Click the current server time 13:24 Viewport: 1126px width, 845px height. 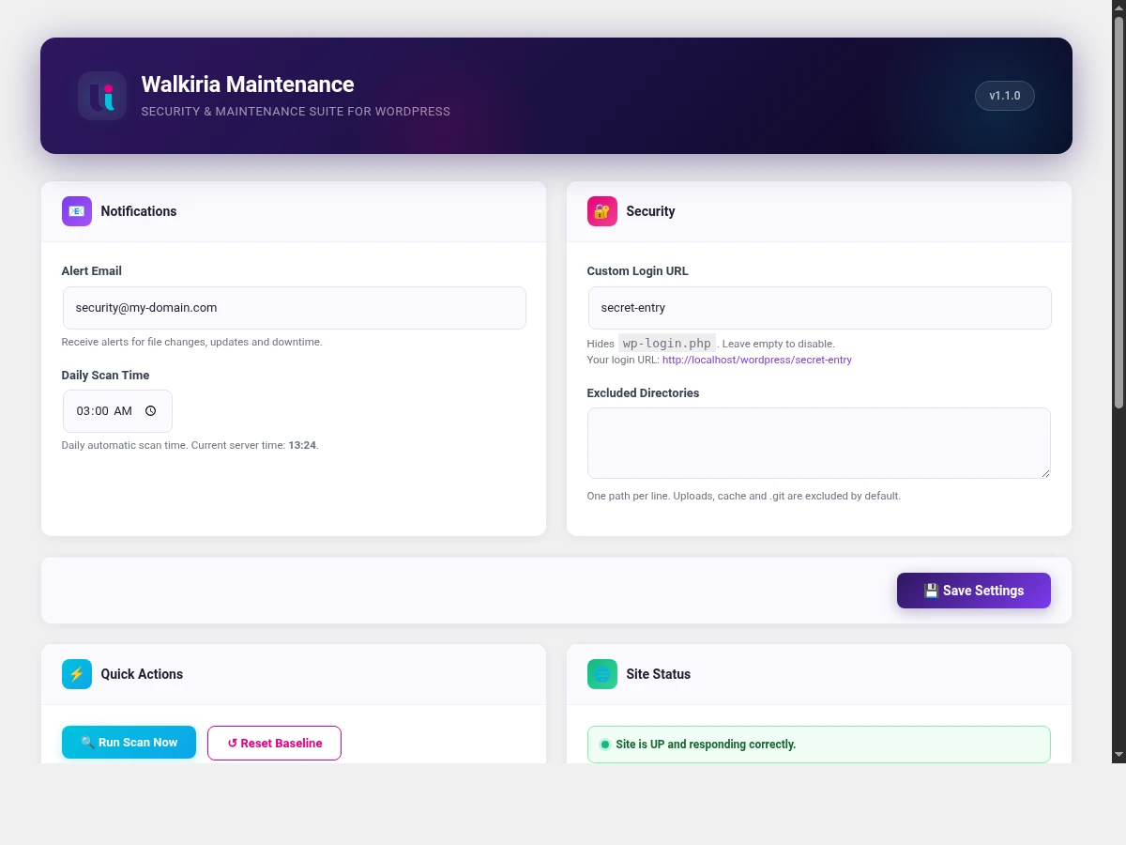point(302,445)
